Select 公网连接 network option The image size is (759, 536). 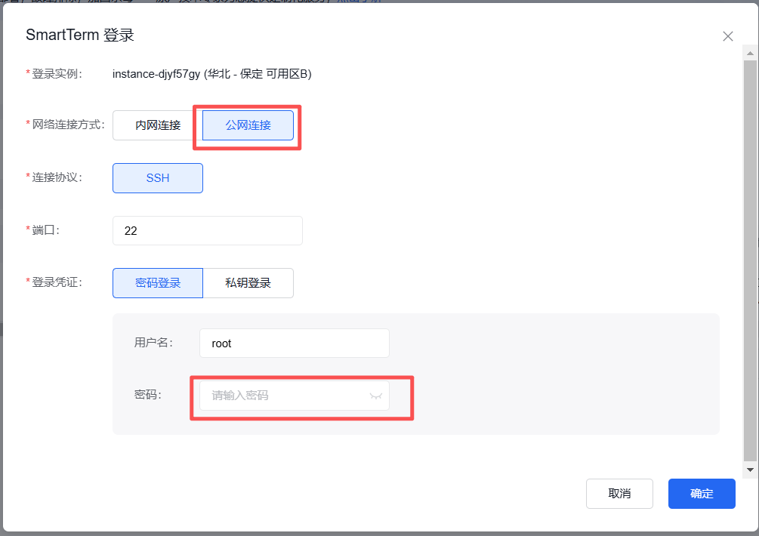tap(248, 125)
